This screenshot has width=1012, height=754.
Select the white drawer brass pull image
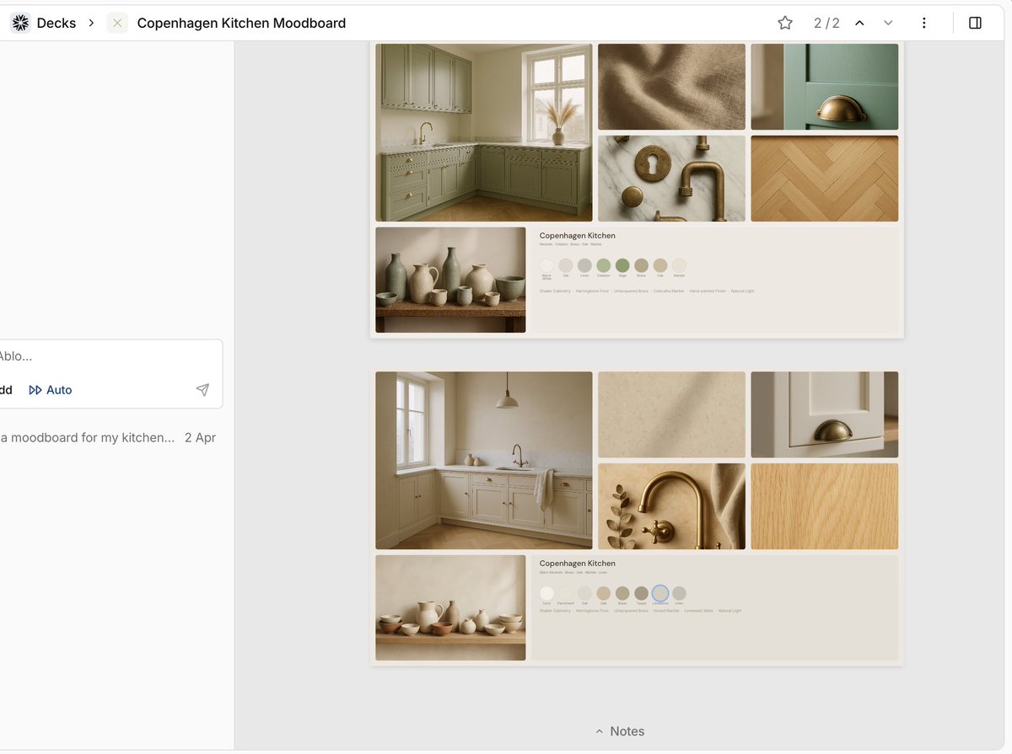825,414
